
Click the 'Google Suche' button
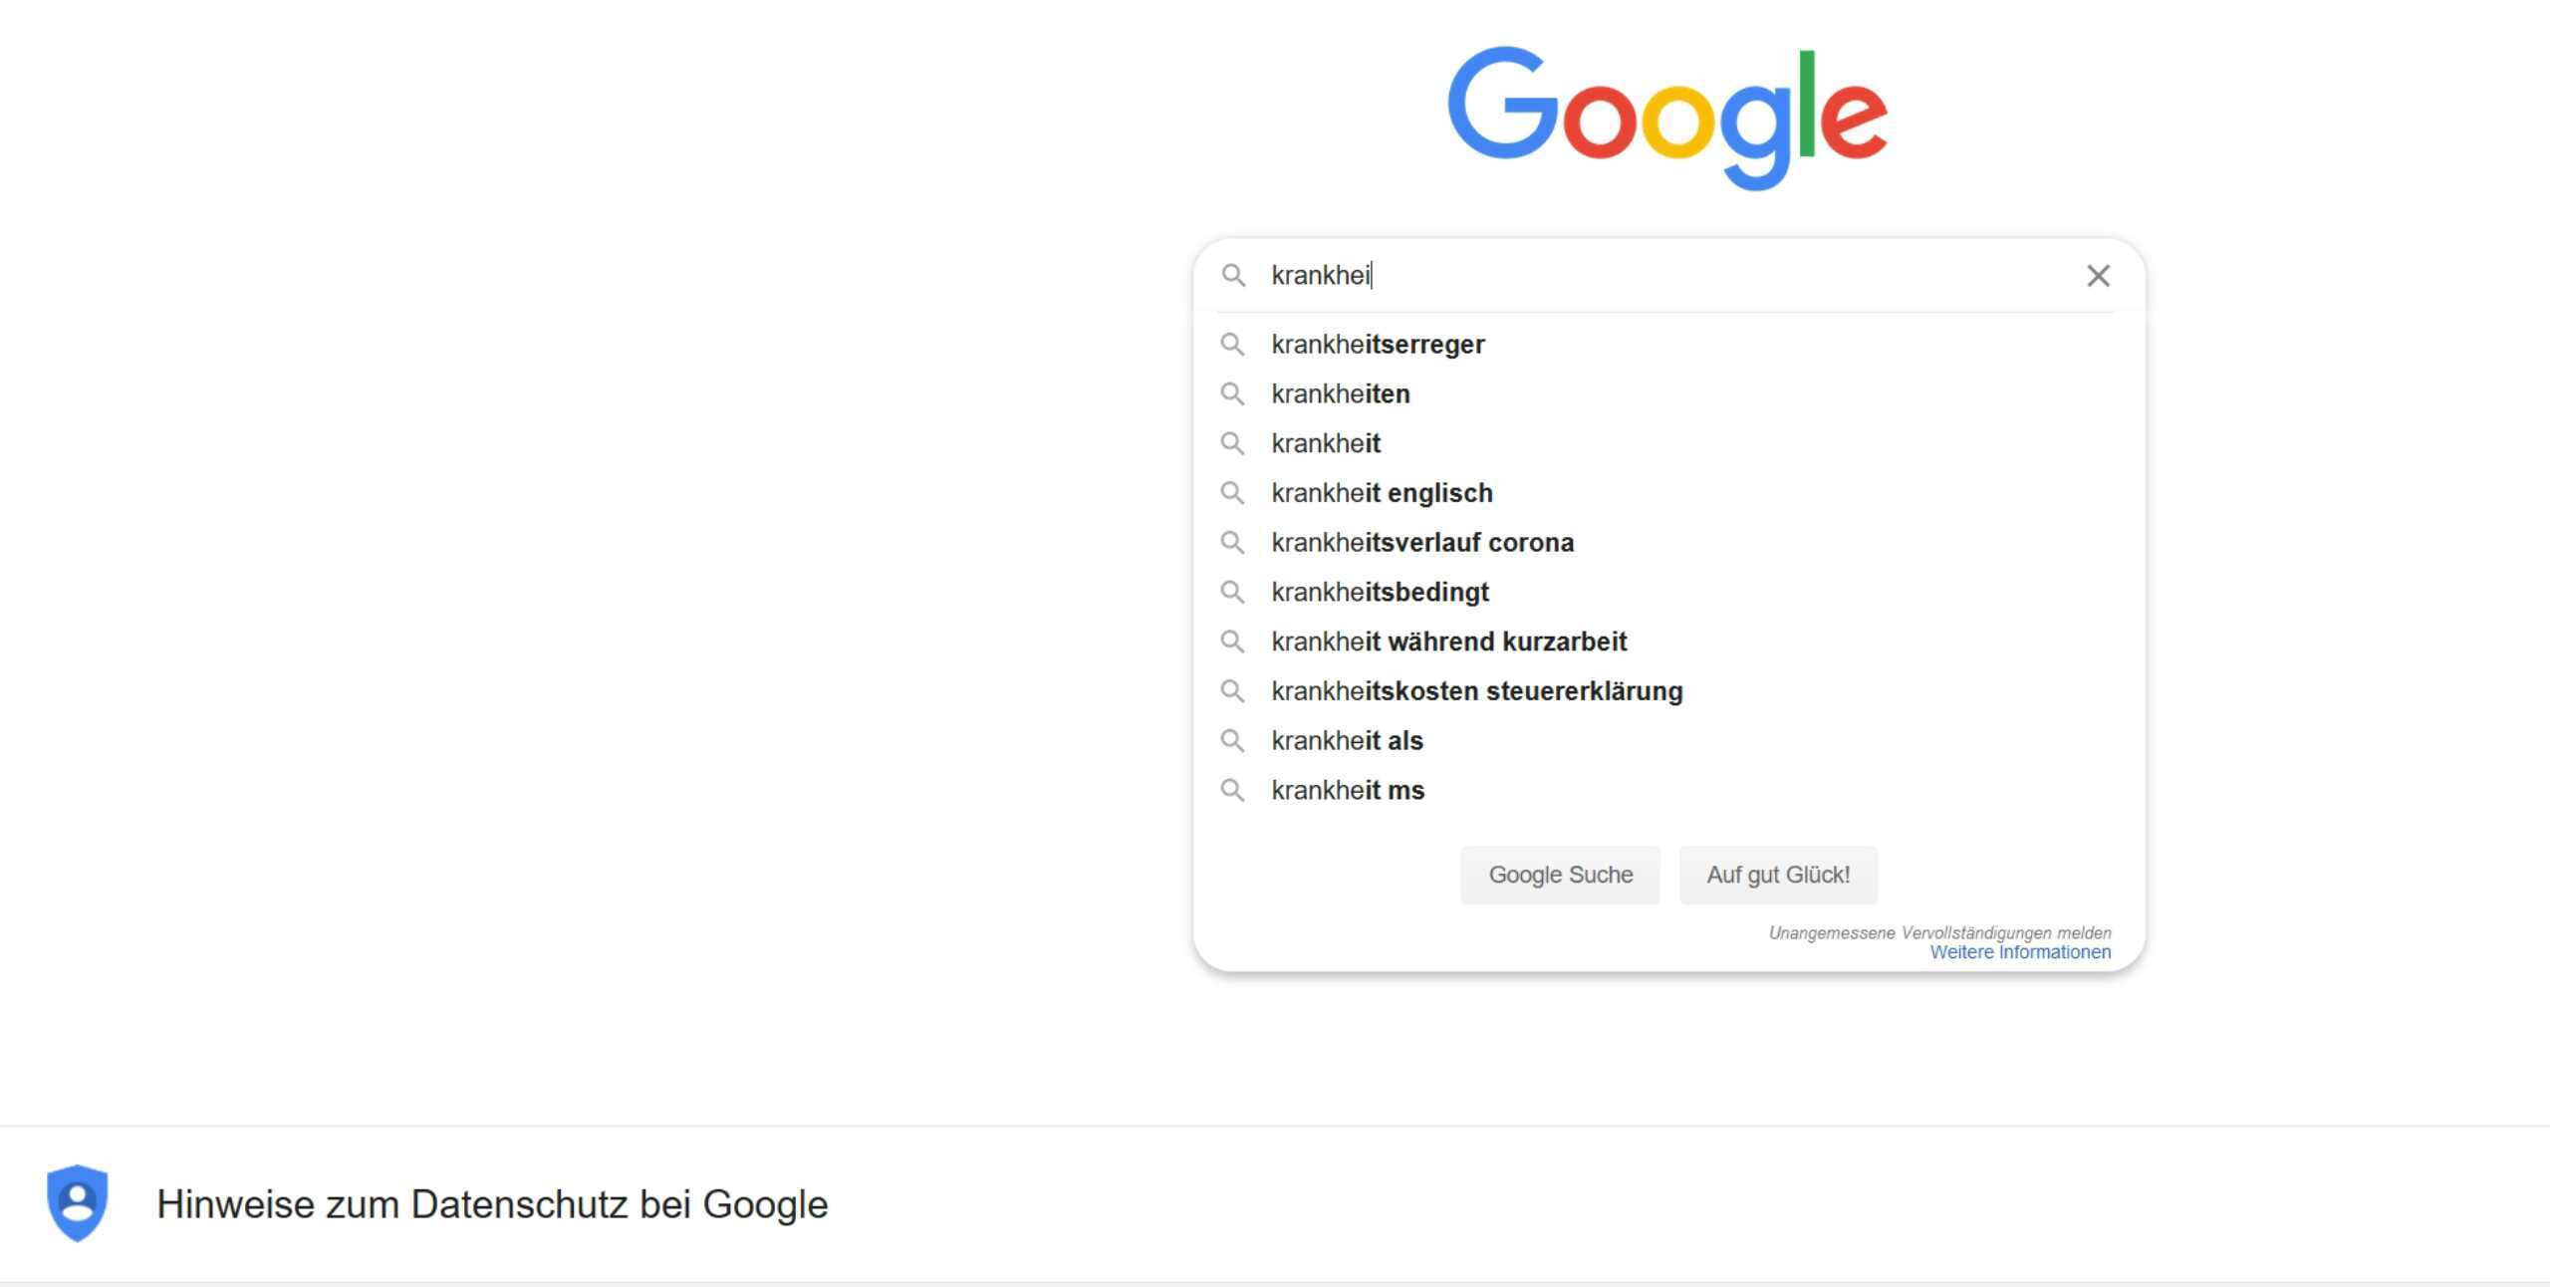(x=1560, y=875)
